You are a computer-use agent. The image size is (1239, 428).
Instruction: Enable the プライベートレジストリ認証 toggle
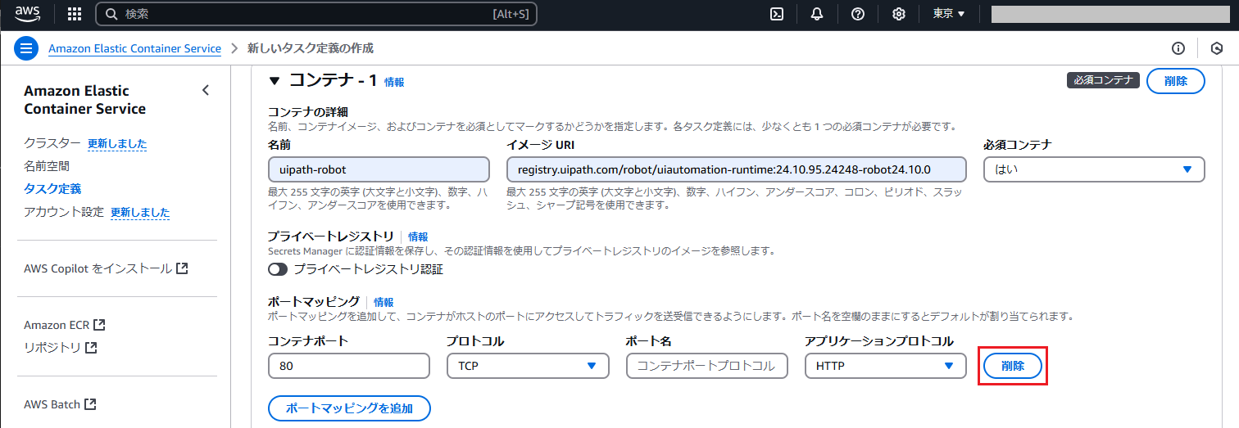click(x=278, y=268)
